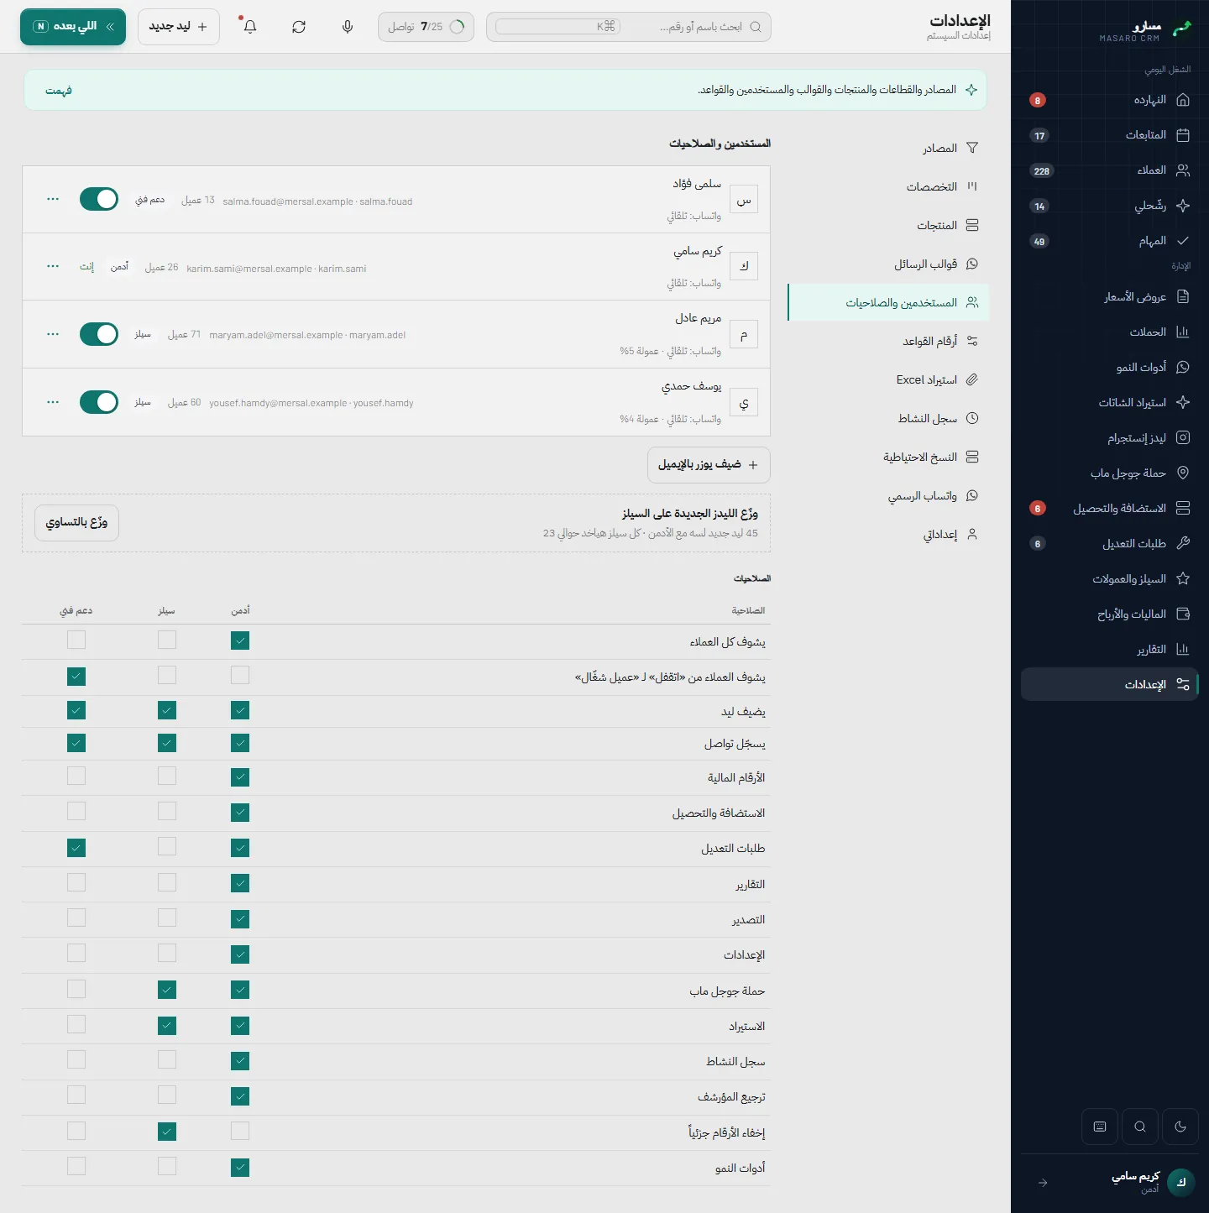Click logout arrow next to كريم سامي
This screenshot has height=1213, width=1209.
(1043, 1182)
